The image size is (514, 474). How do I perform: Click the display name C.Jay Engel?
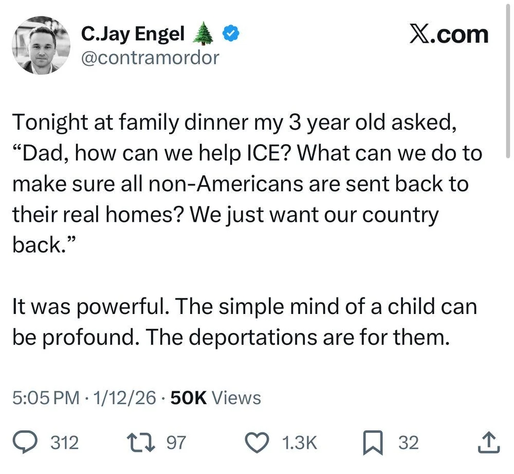point(133,33)
